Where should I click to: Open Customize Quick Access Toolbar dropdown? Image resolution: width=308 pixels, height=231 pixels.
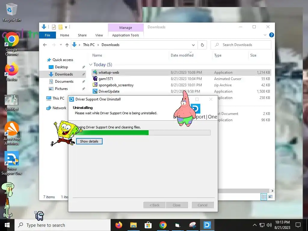66,27
